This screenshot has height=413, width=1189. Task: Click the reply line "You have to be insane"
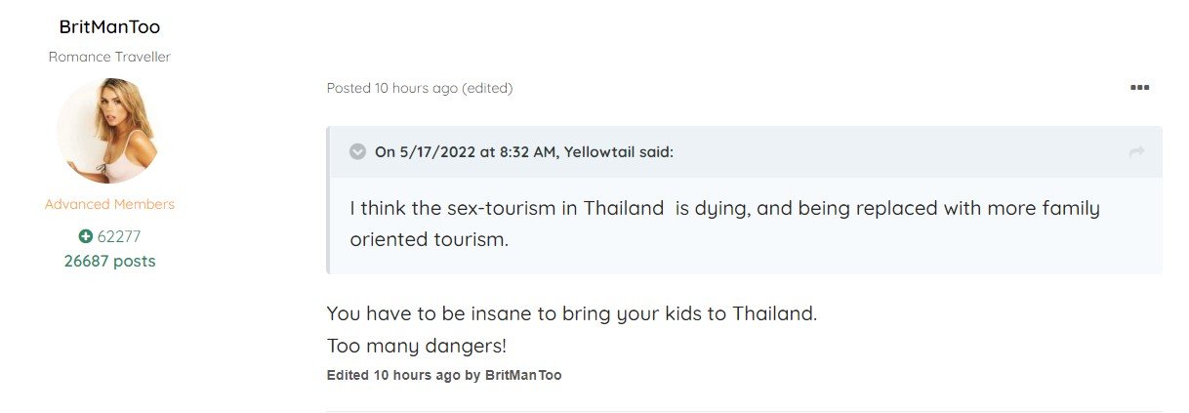point(571,314)
